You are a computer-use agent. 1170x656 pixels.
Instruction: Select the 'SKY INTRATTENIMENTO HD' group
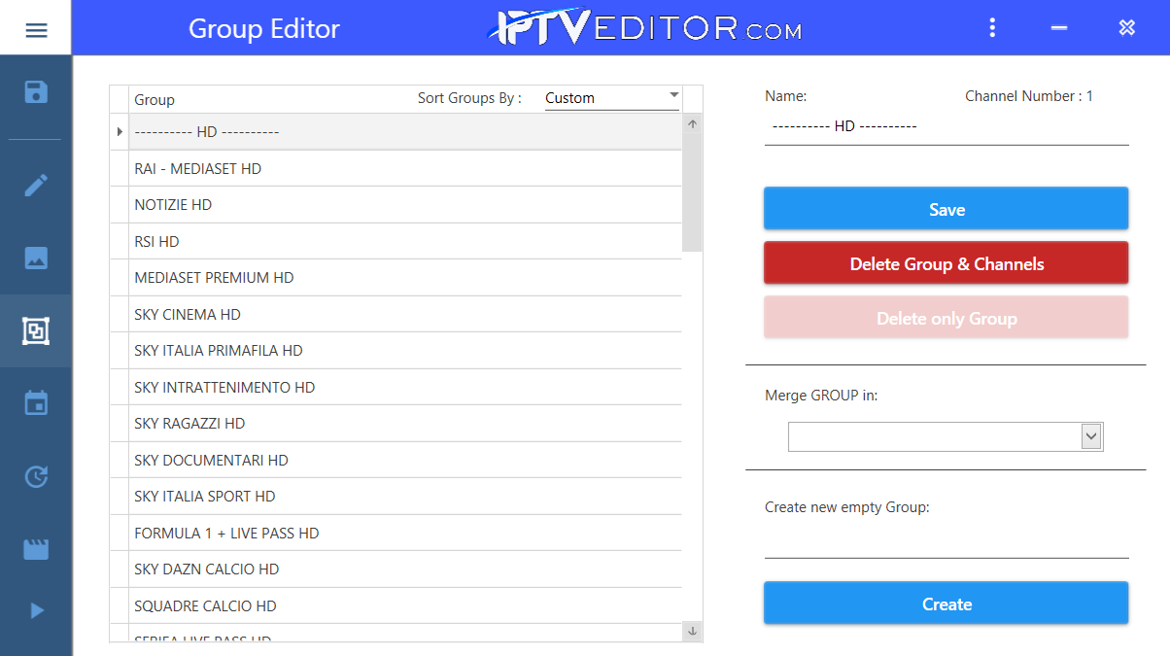click(405, 387)
